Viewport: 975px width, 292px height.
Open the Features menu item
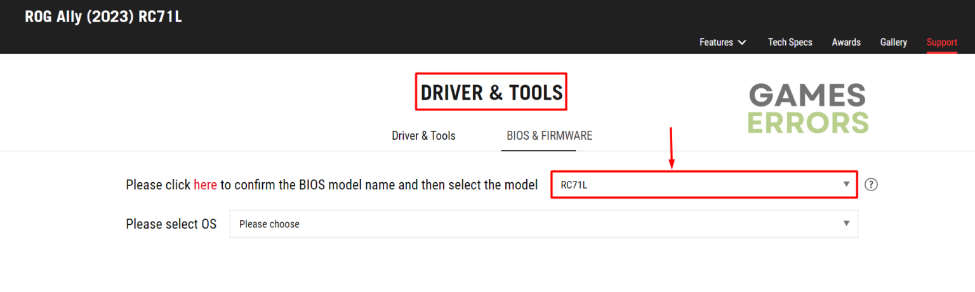(x=716, y=43)
